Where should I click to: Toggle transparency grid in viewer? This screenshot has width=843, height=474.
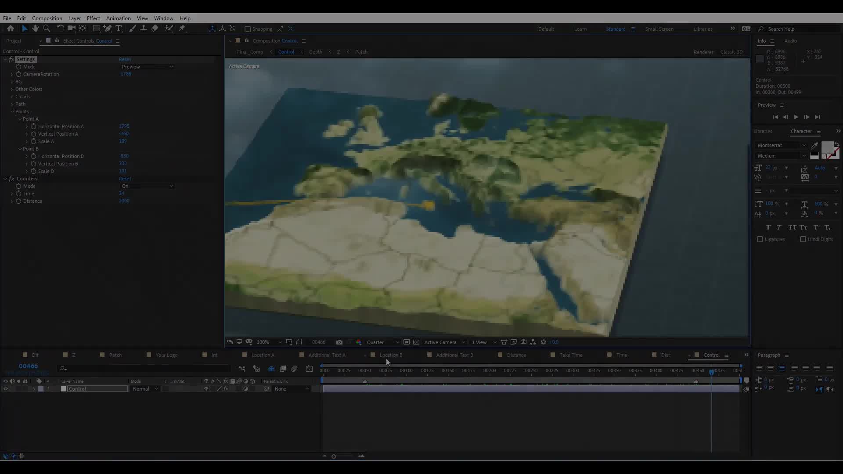coord(416,342)
